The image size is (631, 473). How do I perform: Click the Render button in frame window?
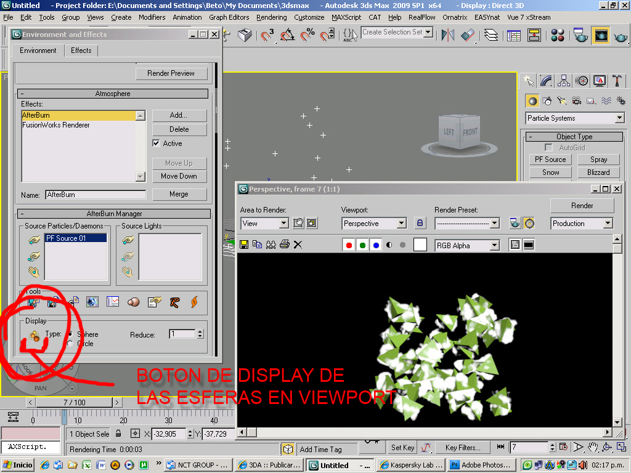coord(582,206)
